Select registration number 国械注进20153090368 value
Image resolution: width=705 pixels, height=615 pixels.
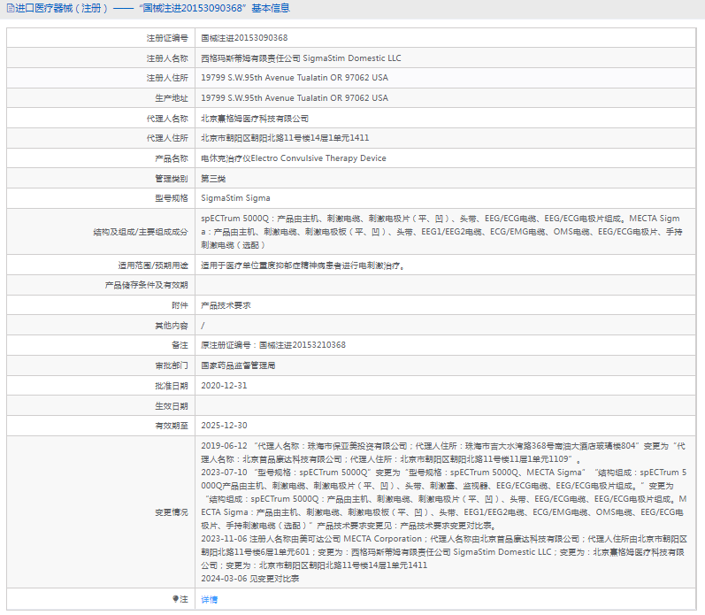(x=244, y=38)
